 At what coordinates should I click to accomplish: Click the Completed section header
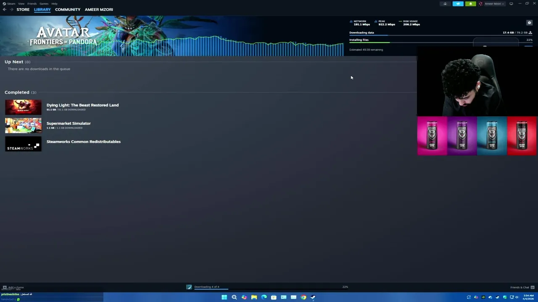coord(20,92)
